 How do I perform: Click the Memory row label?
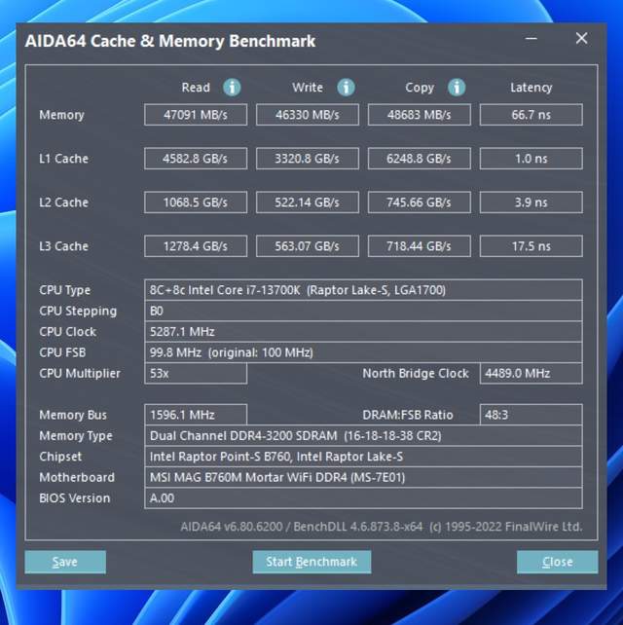pos(61,115)
